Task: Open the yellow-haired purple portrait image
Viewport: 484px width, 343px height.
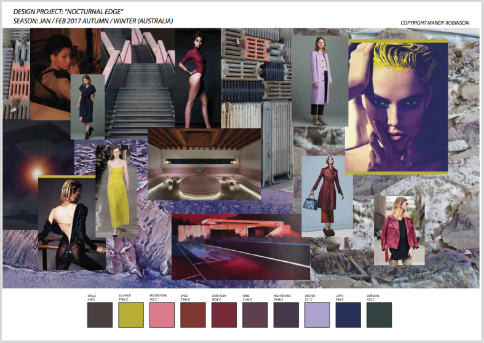Action: click(x=397, y=107)
